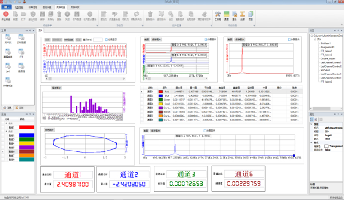344x200 pixels.
Task: Select the Led tool in the toolbox panel
Action: (8, 67)
